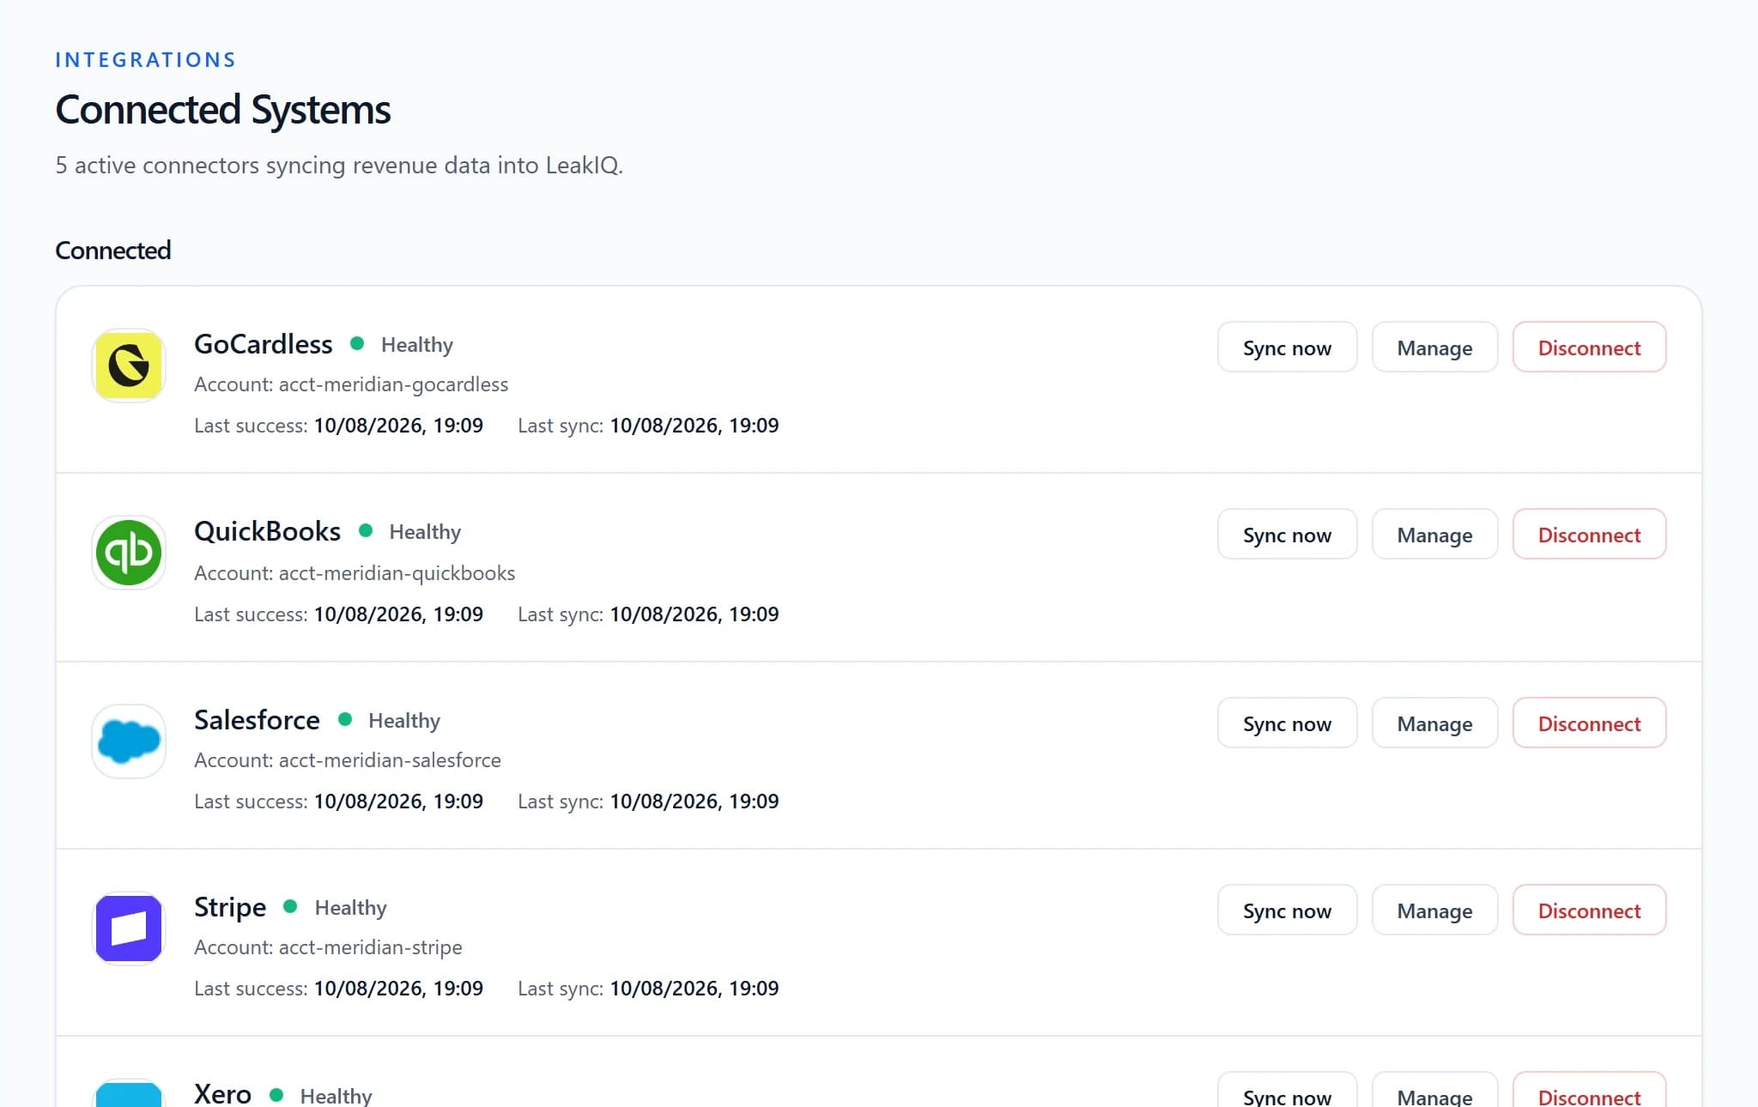Click Account: acct-meridian-salesforce text
Image resolution: width=1758 pixels, height=1107 pixels.
pos(348,760)
